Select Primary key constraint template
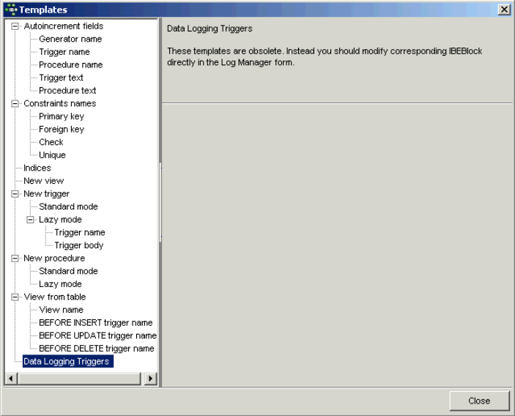Image resolution: width=515 pixels, height=416 pixels. click(62, 116)
